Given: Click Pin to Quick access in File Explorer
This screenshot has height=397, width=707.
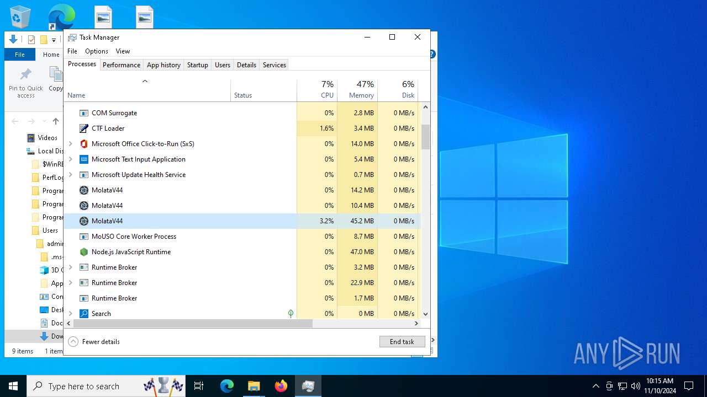Looking at the screenshot, I should click(x=25, y=83).
